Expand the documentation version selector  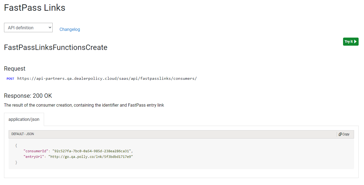coord(28,27)
